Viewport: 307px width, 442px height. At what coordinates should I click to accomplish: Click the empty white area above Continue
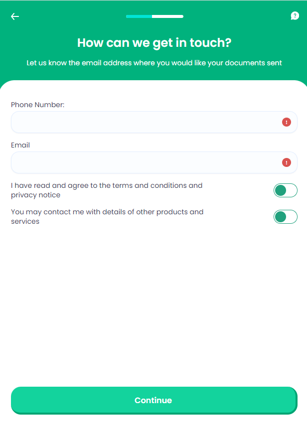click(153, 309)
